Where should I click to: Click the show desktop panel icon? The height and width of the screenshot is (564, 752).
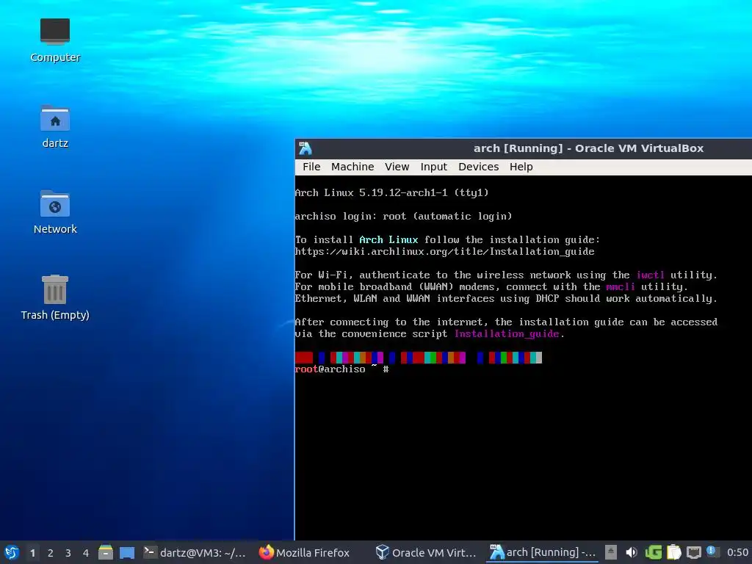pyautogui.click(x=127, y=552)
